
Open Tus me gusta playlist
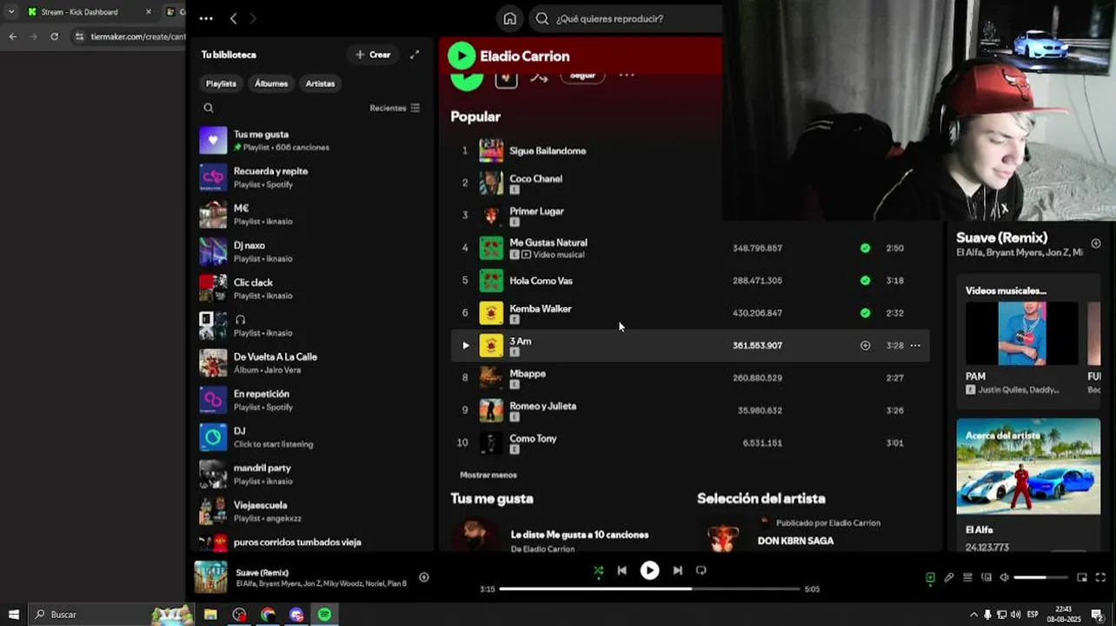[x=313, y=141]
